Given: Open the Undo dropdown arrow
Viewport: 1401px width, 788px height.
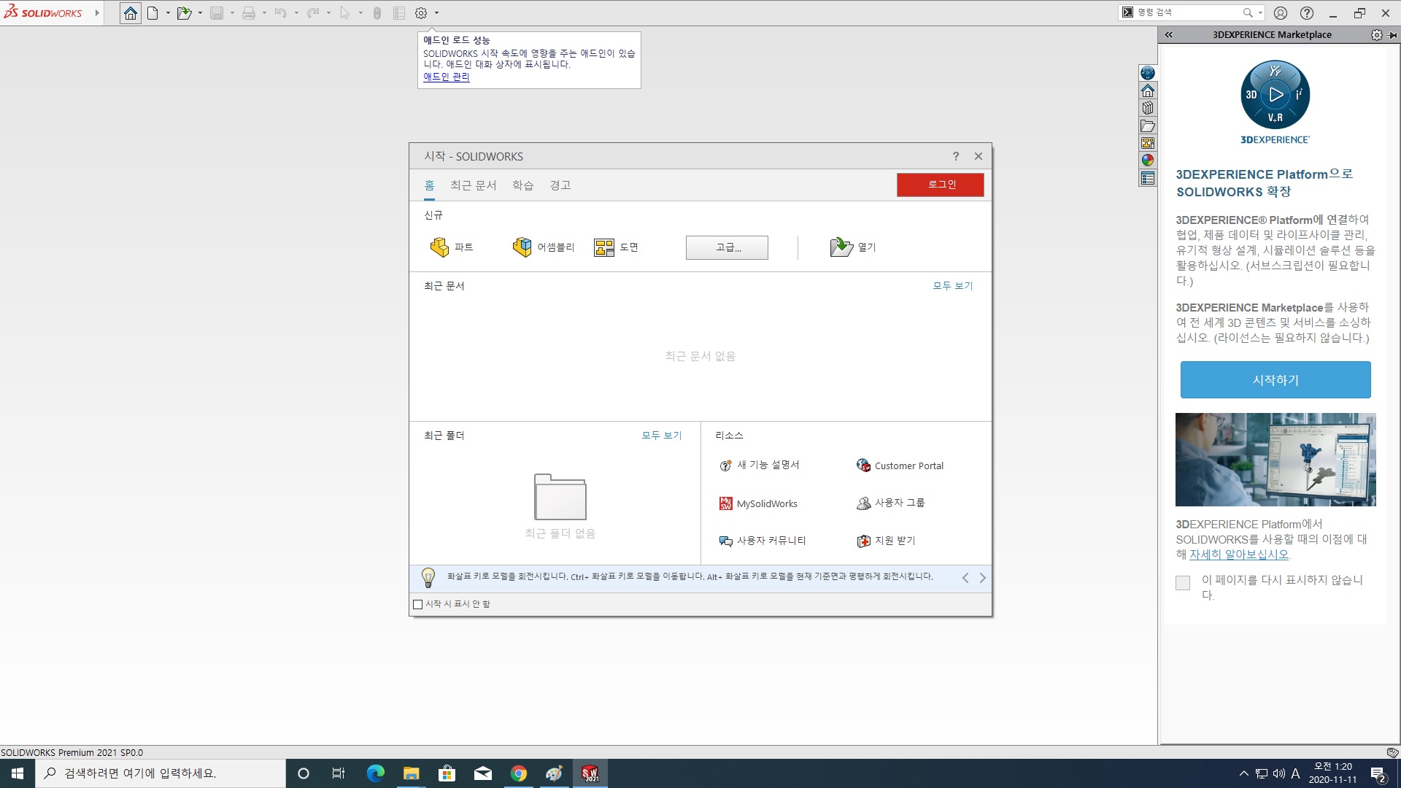Looking at the screenshot, I should 296,13.
